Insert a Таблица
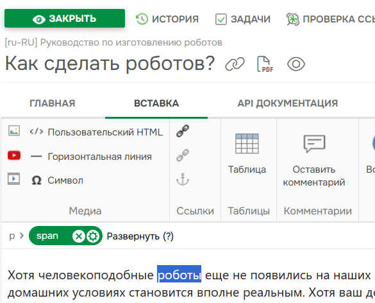The image size is (375, 303). coord(247,153)
